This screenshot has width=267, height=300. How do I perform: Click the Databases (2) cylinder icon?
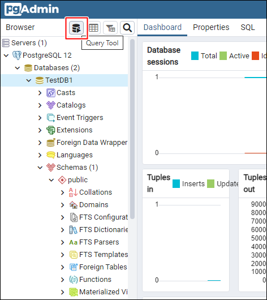[x=28, y=68]
